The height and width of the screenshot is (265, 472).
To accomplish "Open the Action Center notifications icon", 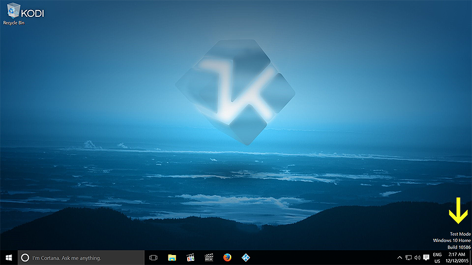I will [x=426, y=258].
